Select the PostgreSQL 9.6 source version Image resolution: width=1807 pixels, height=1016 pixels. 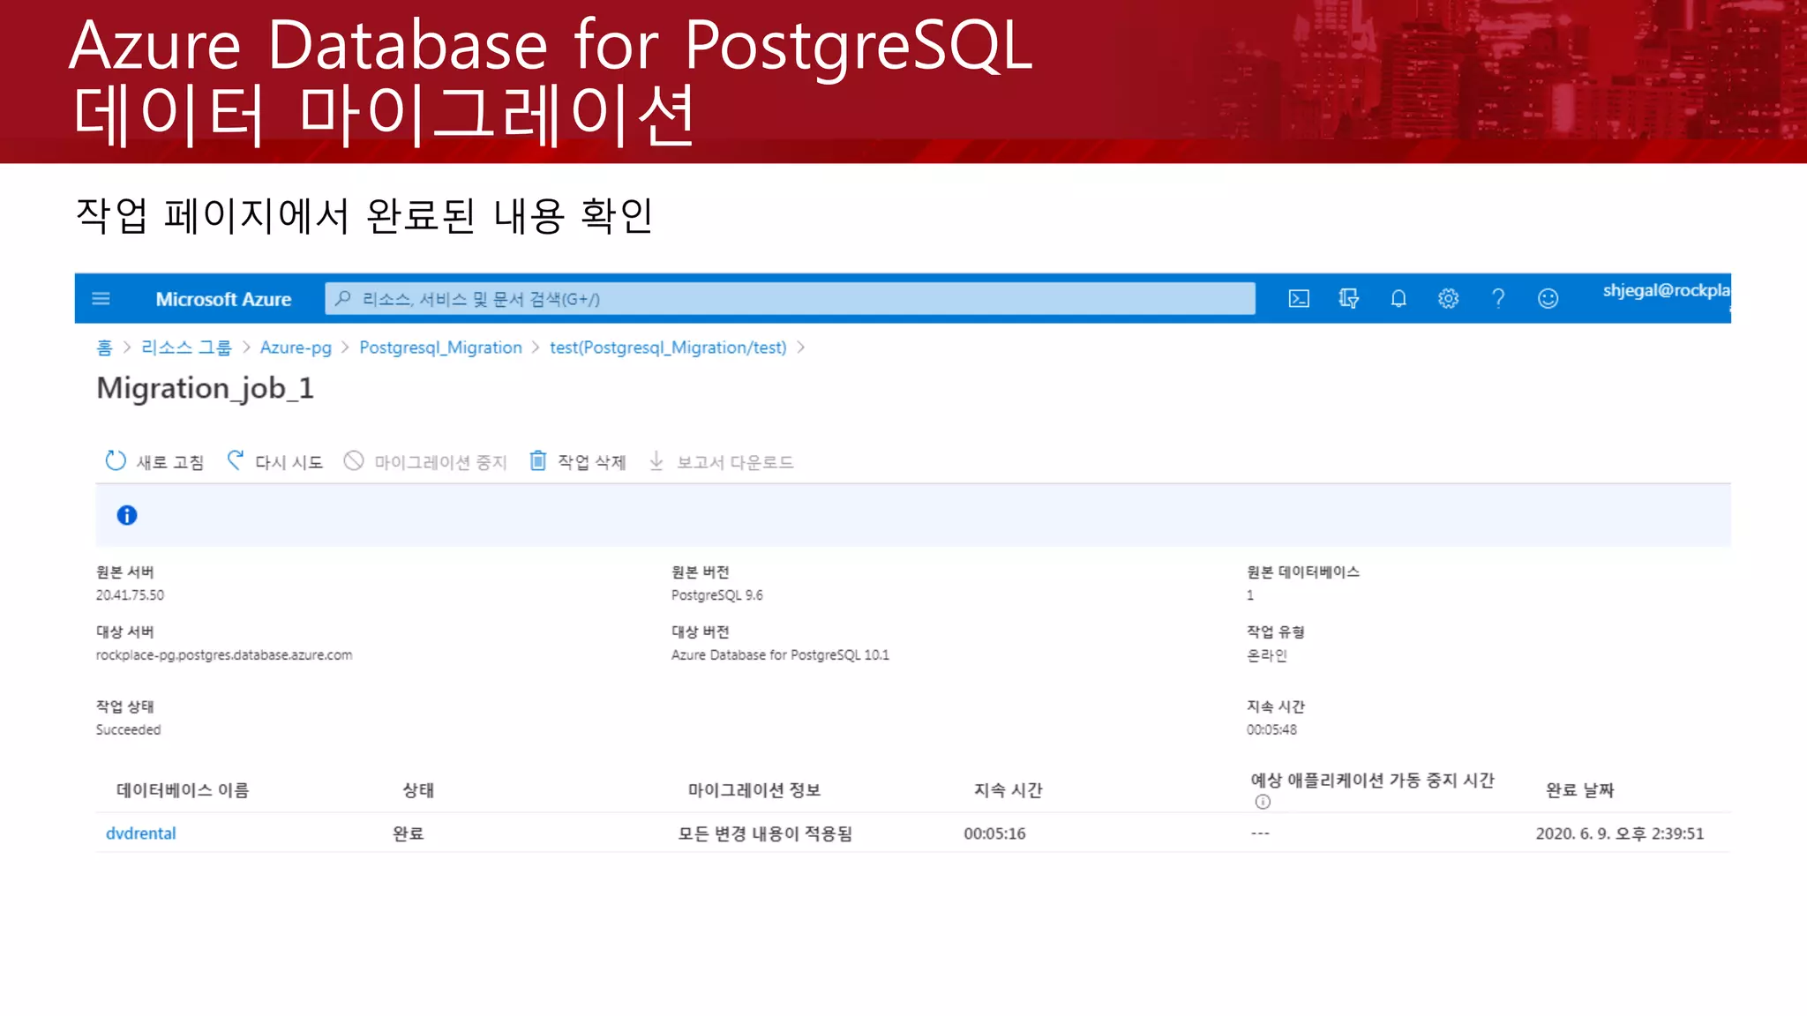(x=717, y=595)
